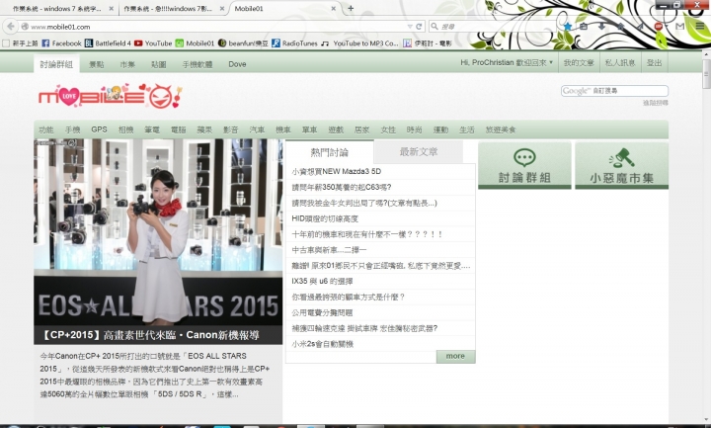This screenshot has width=711, height=428.
Task: Open the Mobile01 bookmark in bookmarks bar
Action: (195, 43)
